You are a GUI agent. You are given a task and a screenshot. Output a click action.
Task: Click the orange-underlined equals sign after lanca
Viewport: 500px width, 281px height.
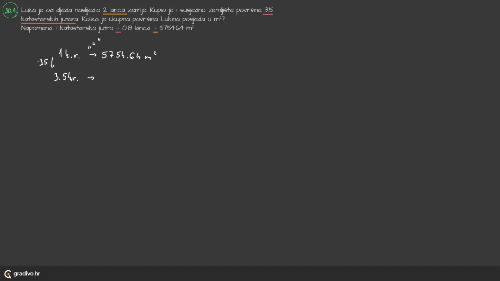click(x=155, y=28)
